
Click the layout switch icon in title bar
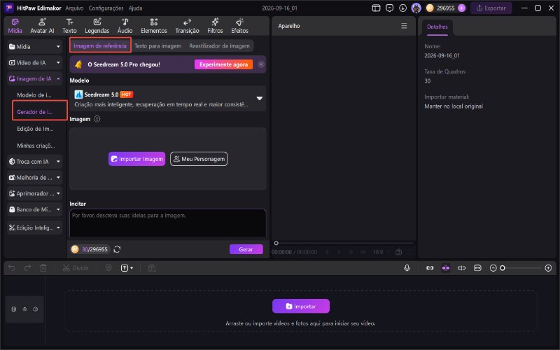pos(376,8)
